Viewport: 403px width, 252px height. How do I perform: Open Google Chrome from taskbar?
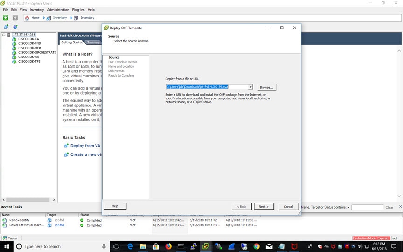coord(256,246)
